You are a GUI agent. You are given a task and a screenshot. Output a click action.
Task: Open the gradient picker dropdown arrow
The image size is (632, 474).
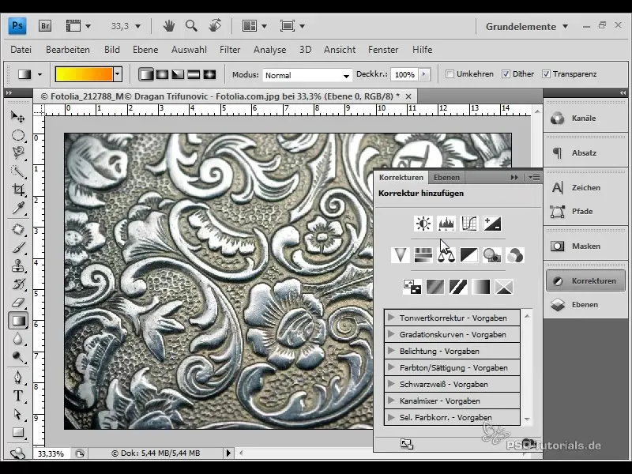117,74
